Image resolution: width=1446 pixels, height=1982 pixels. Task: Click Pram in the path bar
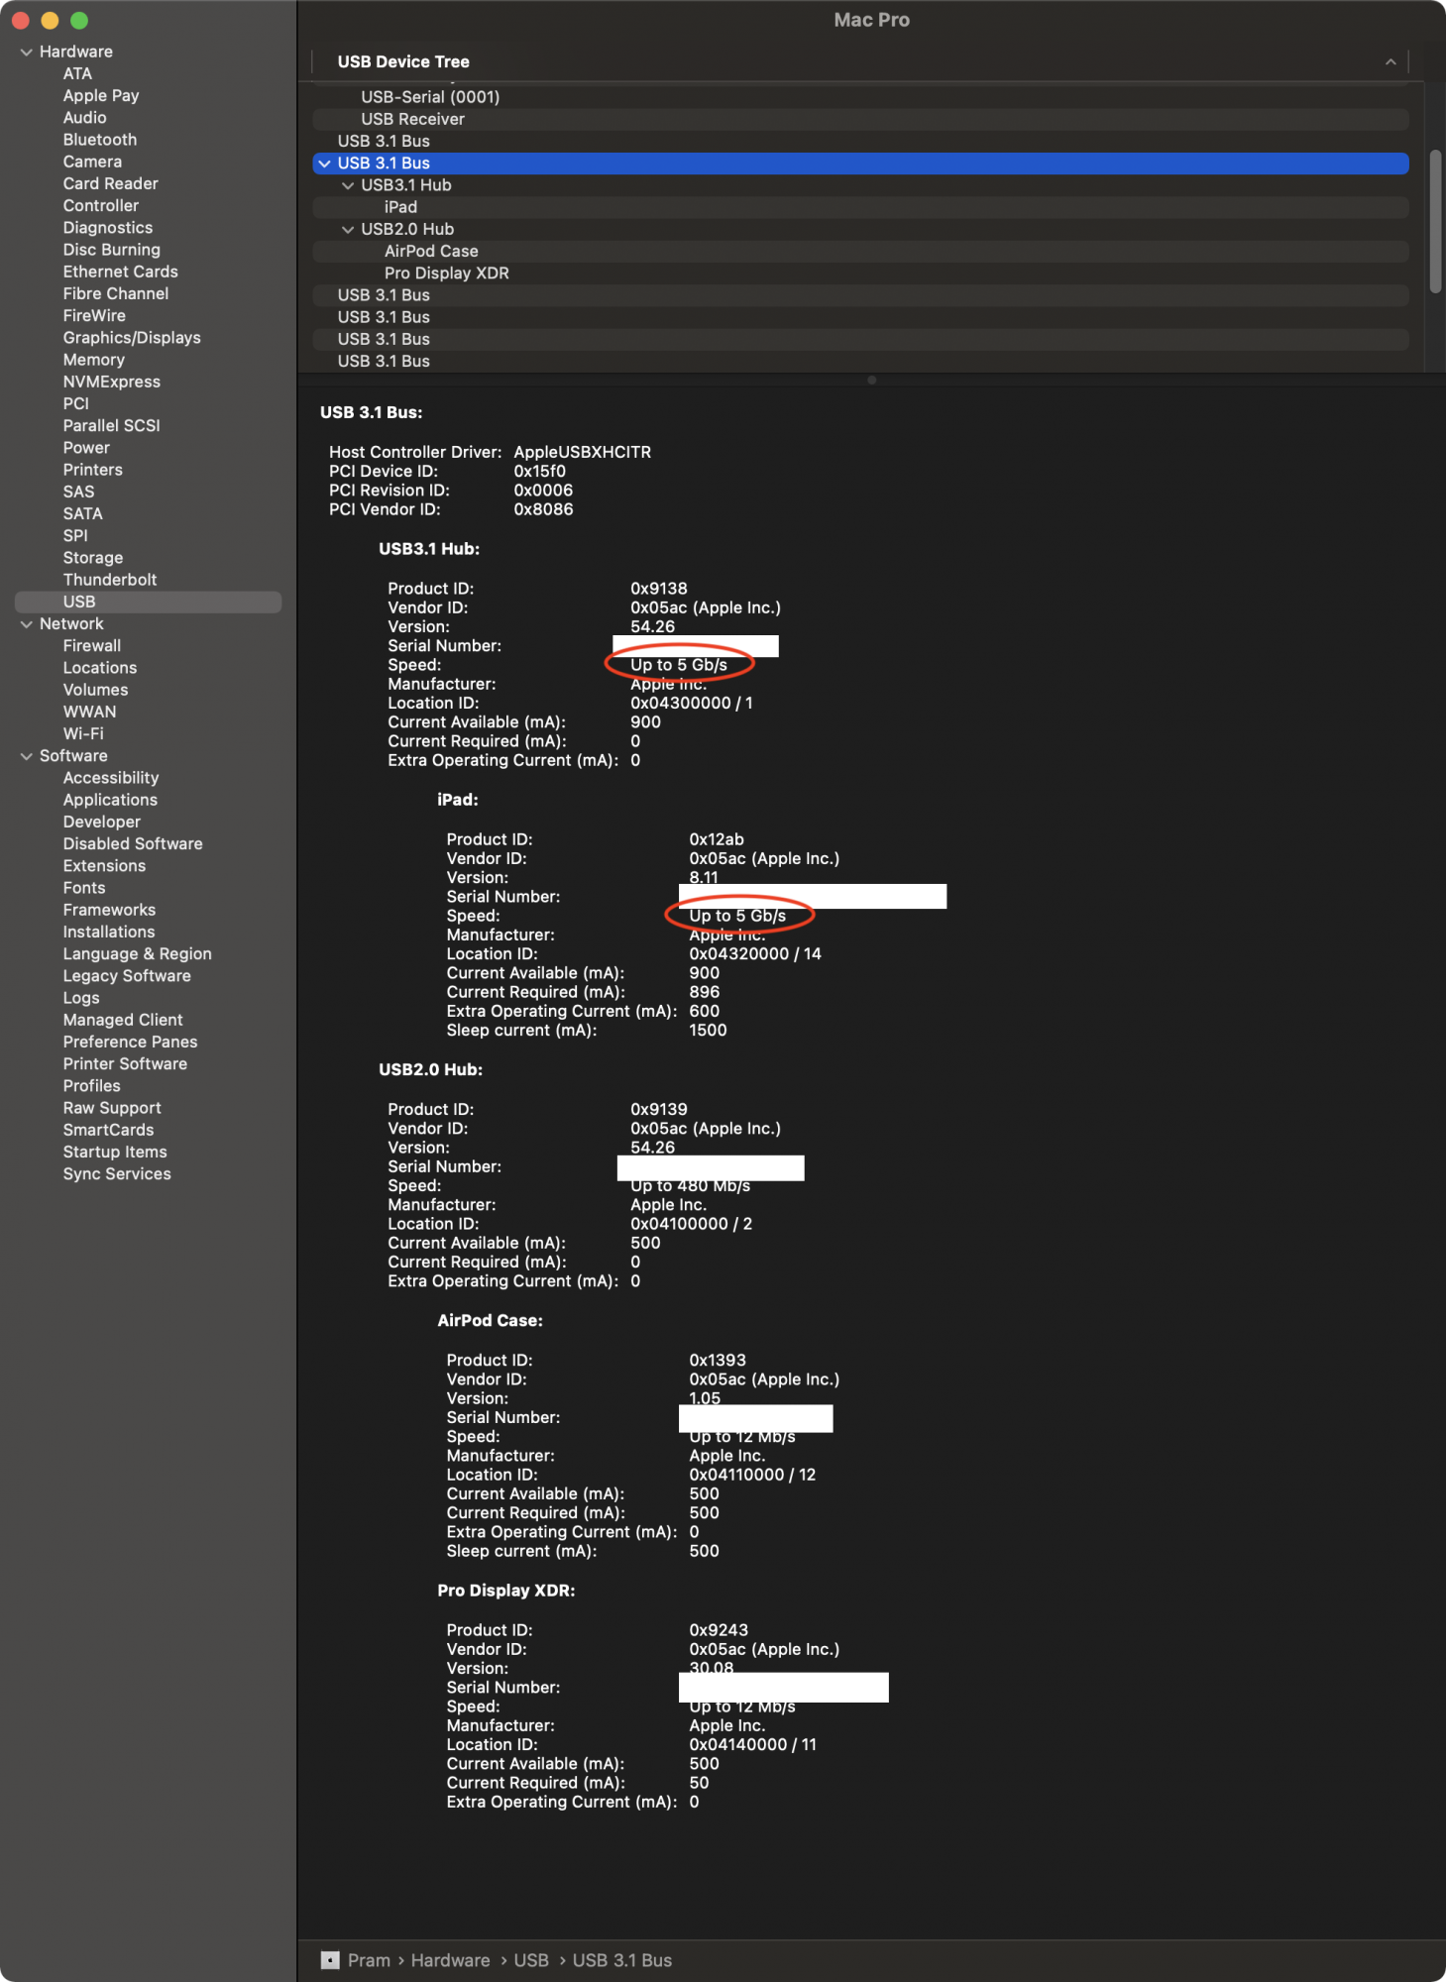[x=369, y=1960]
